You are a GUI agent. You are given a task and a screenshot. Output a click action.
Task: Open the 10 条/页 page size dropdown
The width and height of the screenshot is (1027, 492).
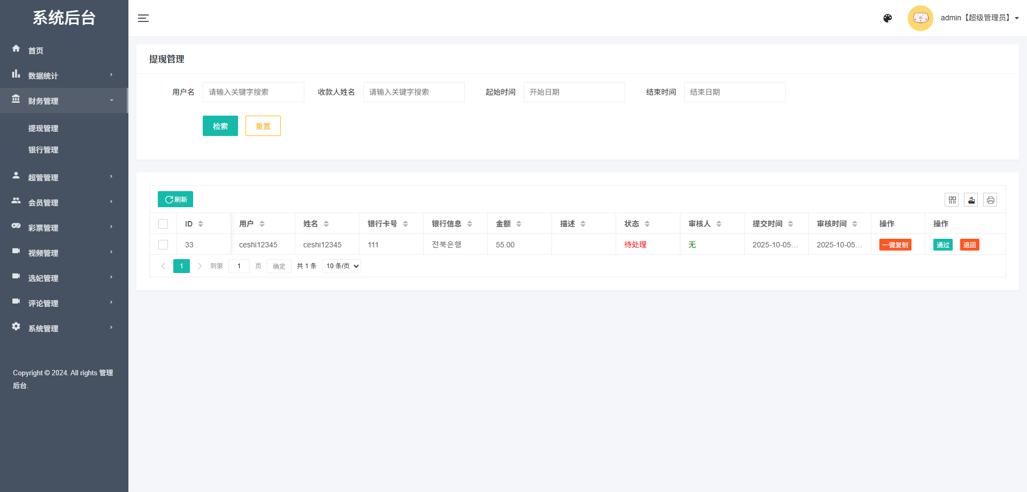(x=341, y=266)
